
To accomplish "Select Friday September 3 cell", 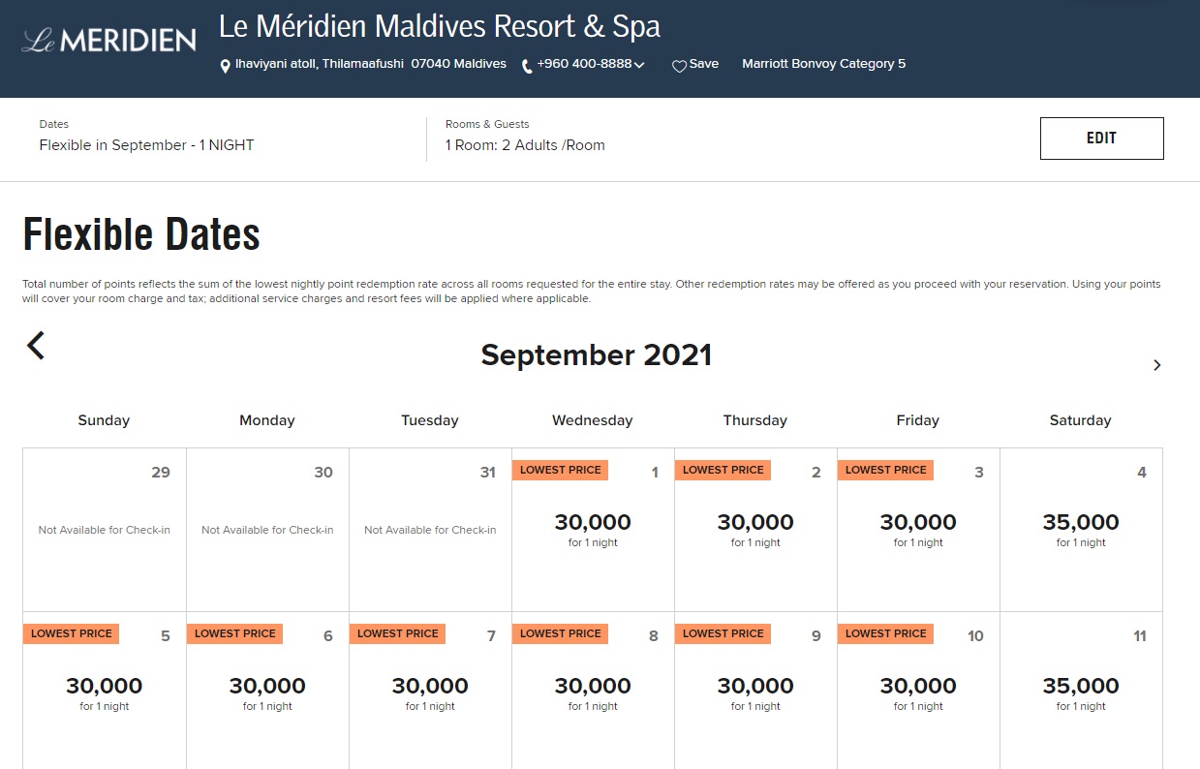I will tap(918, 529).
